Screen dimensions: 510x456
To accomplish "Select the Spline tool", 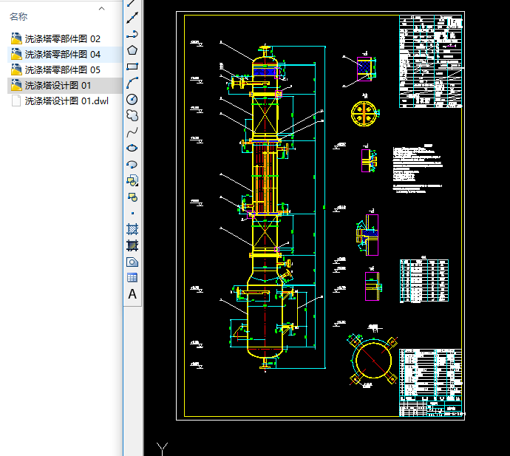I will click(x=132, y=132).
